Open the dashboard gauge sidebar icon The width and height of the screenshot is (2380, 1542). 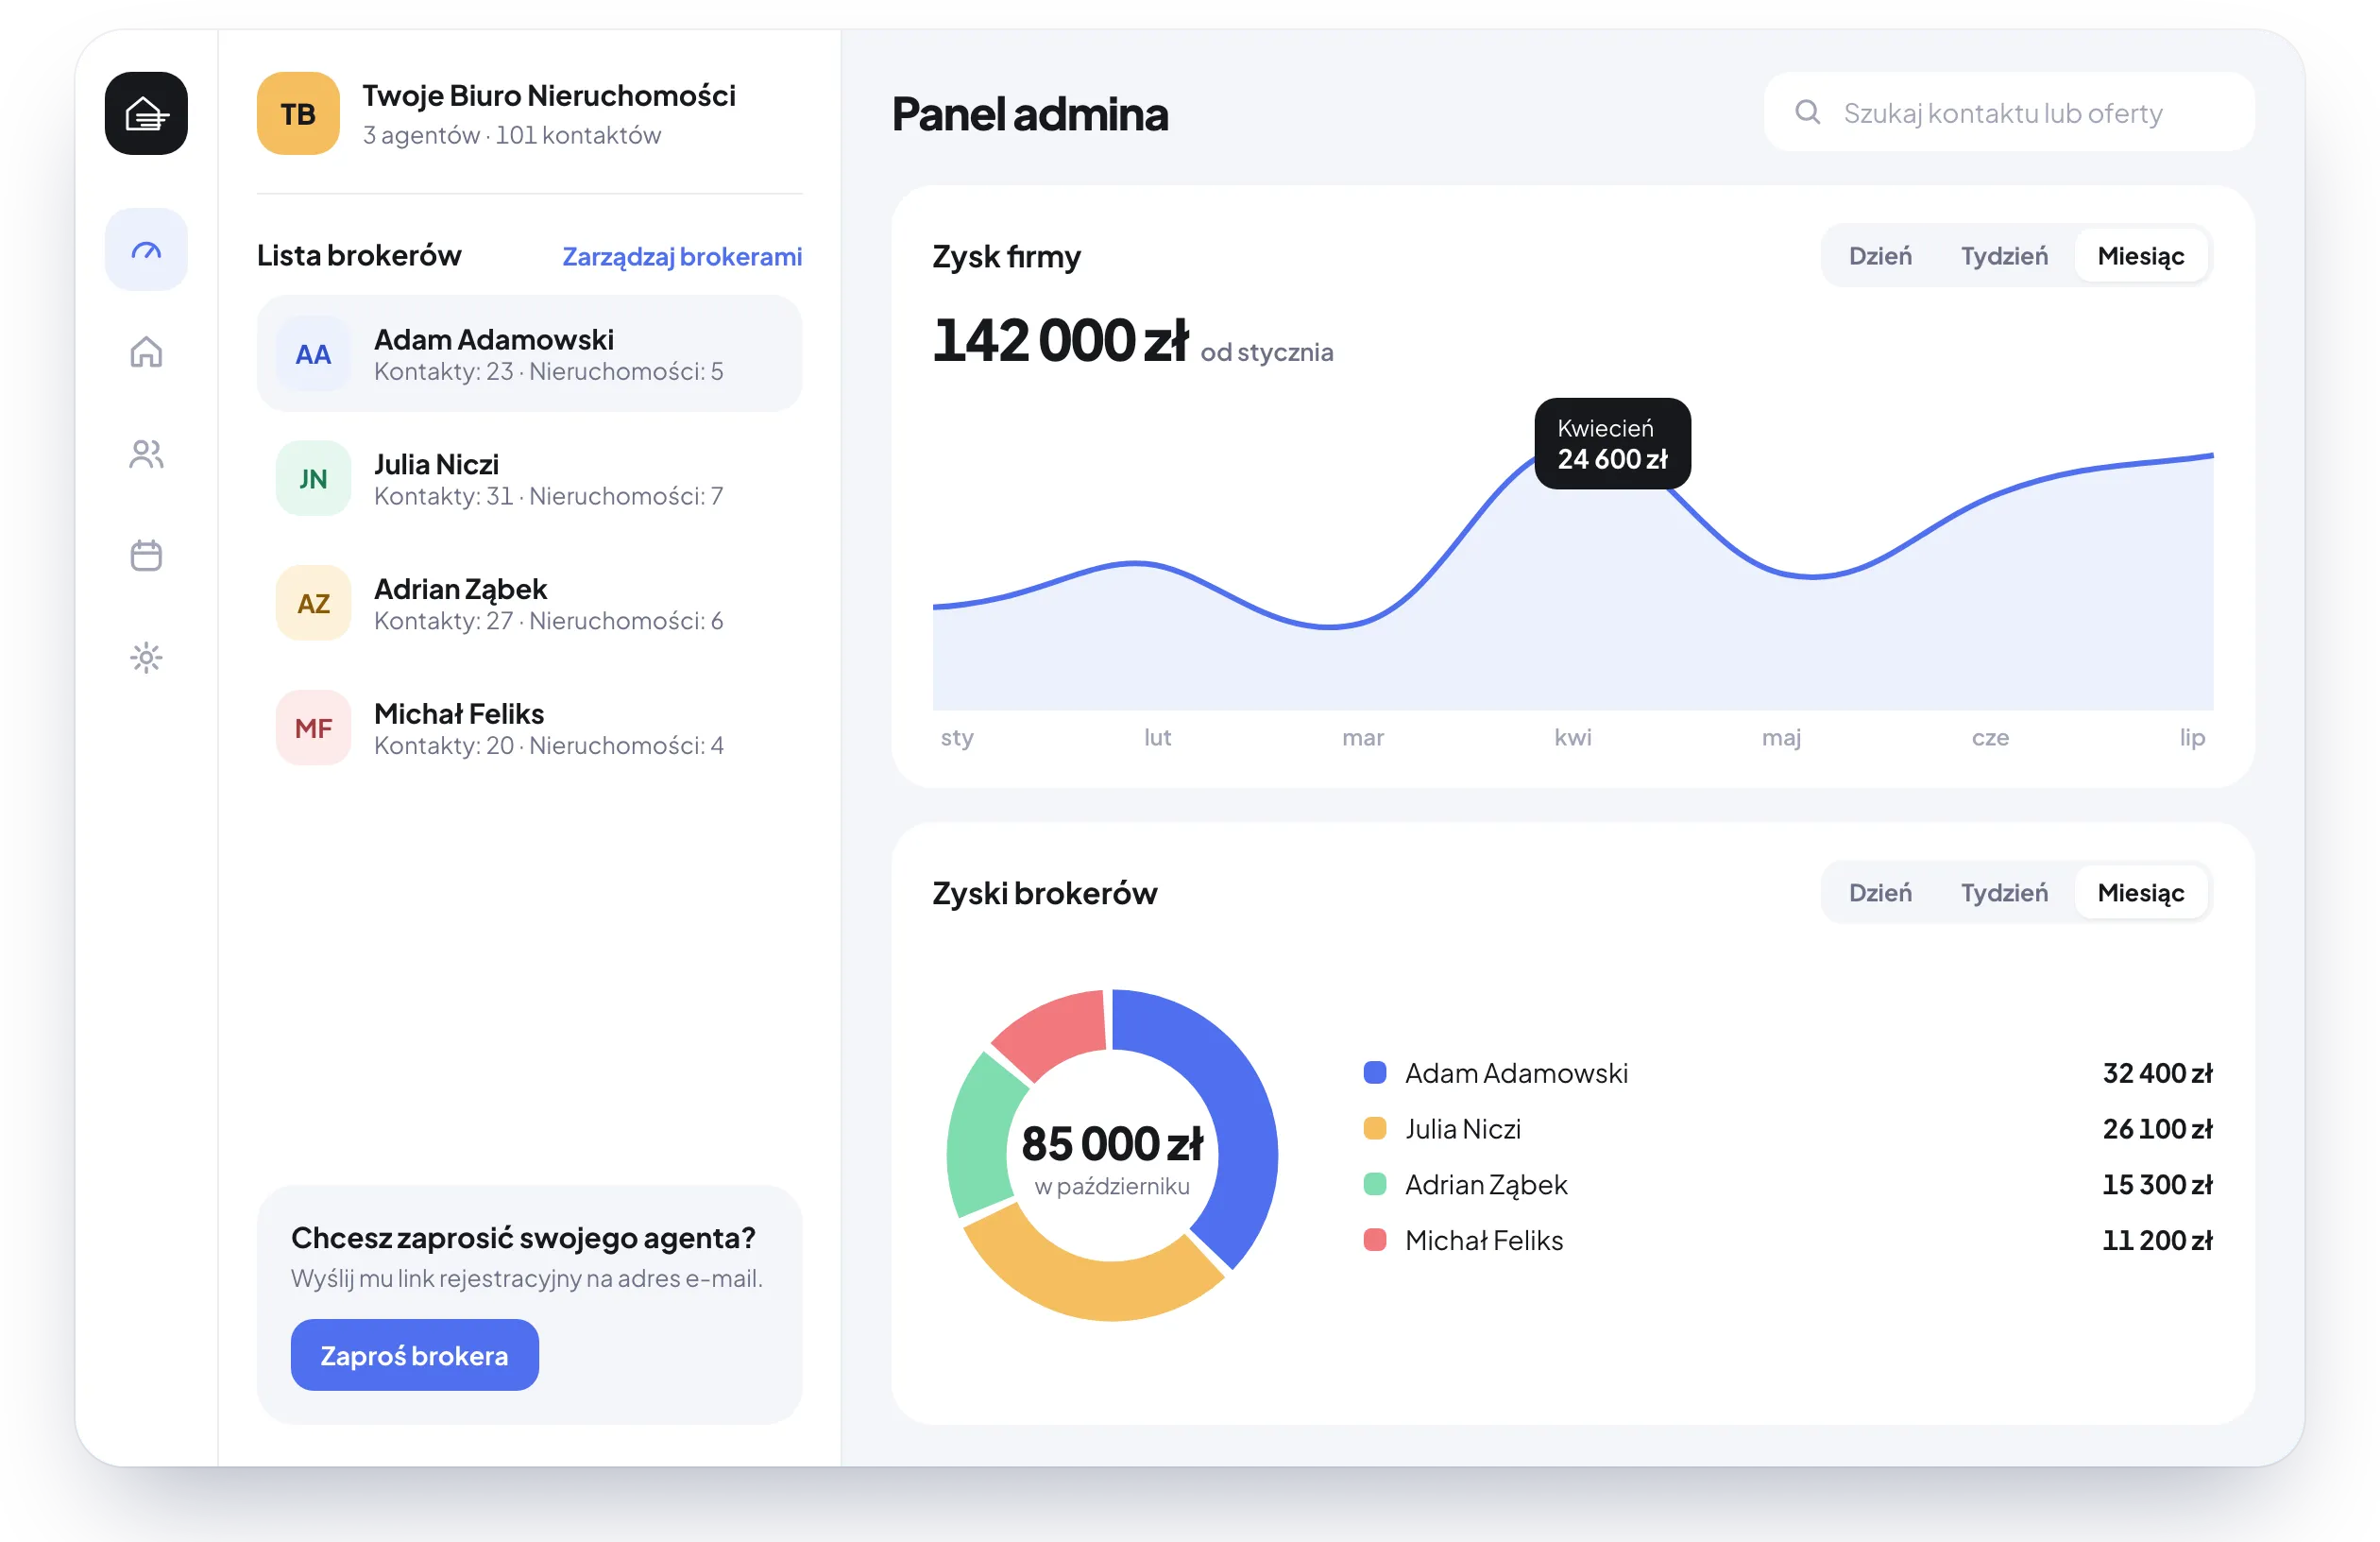click(146, 250)
